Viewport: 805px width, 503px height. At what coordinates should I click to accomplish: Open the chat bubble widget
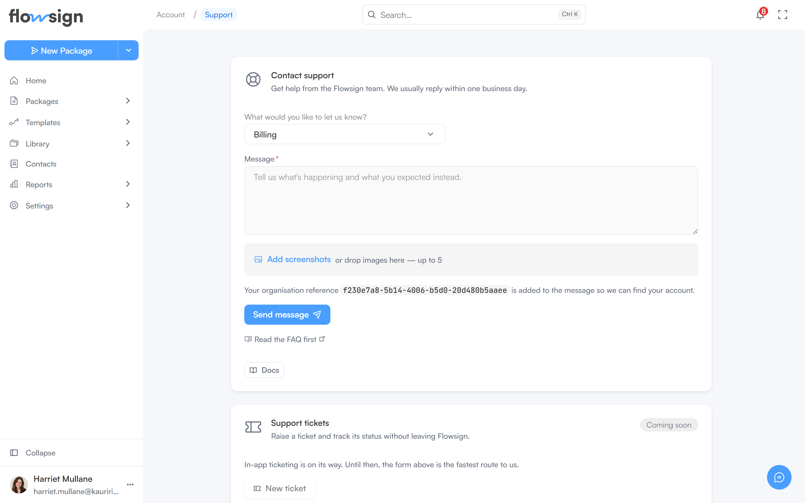779,477
